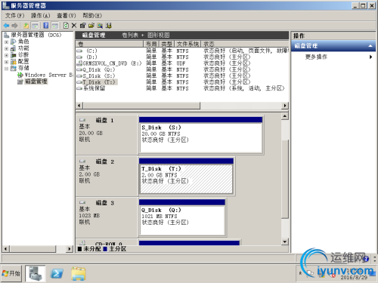Select 配置 node in tree
This screenshot has height=283, width=378.
coord(23,61)
